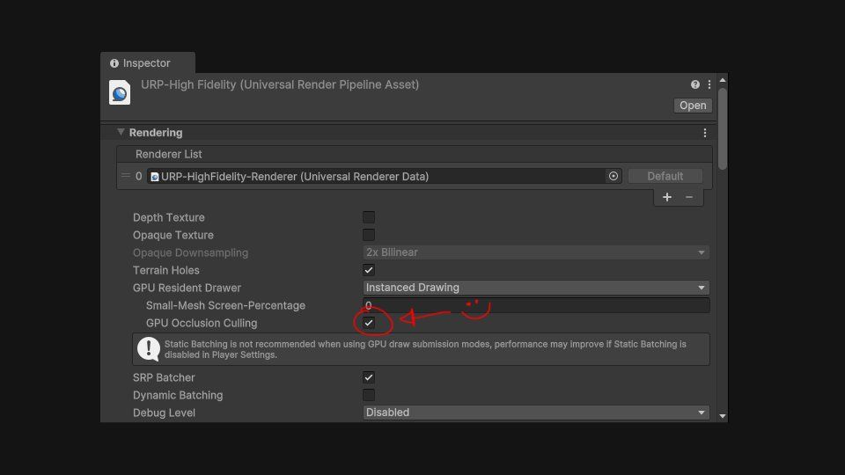The width and height of the screenshot is (845, 475).
Task: Click the Static Batching warning message
Action: click(x=425, y=349)
